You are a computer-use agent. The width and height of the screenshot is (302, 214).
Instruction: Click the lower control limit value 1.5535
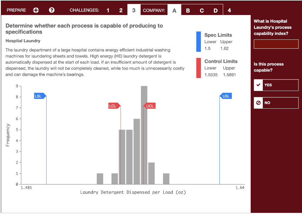(211, 75)
